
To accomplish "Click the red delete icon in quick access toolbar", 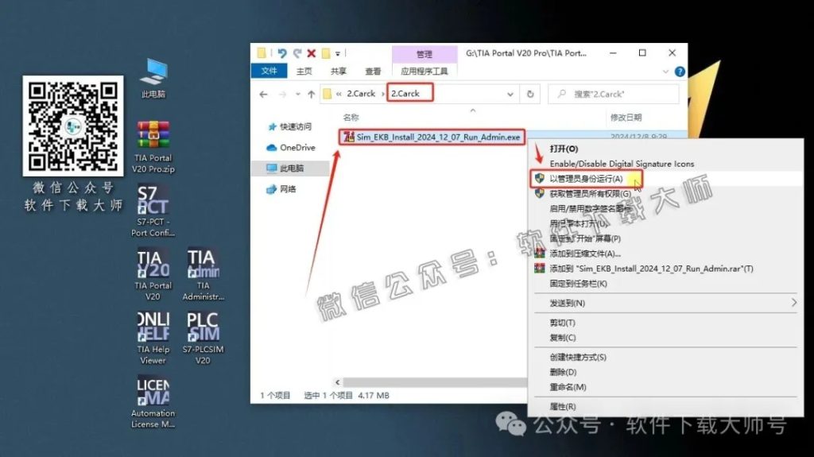I will point(312,53).
